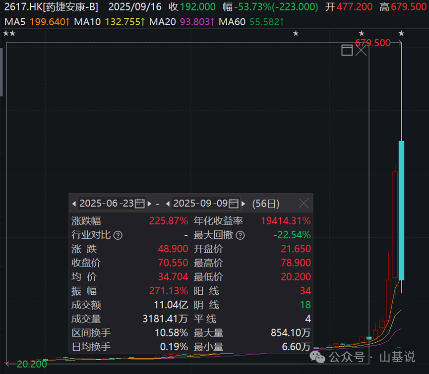This screenshot has height=374, width=429.
Task: Click the 最大量 value 854.10万
Action: (x=291, y=333)
